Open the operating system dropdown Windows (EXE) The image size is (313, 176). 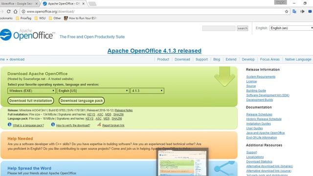point(31,91)
